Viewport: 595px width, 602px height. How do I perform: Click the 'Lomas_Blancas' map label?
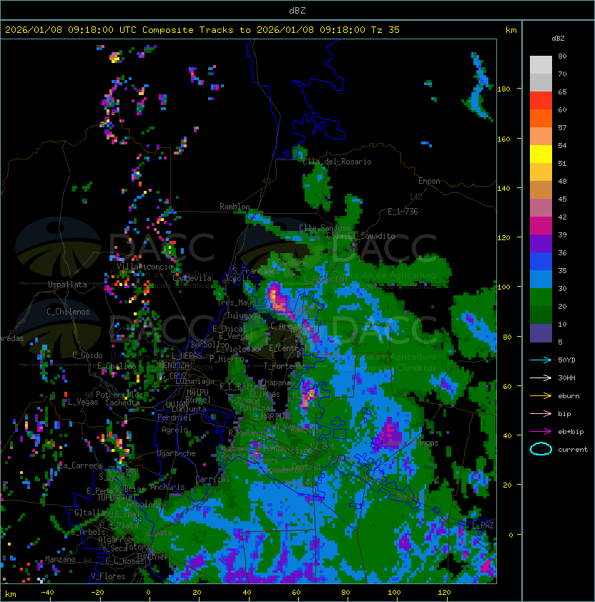[410, 443]
